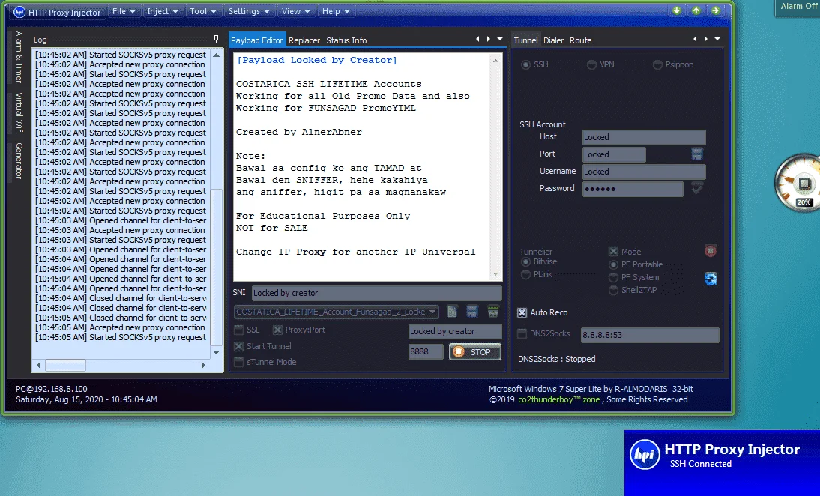
Task: Click the STOP button
Action: pos(475,351)
